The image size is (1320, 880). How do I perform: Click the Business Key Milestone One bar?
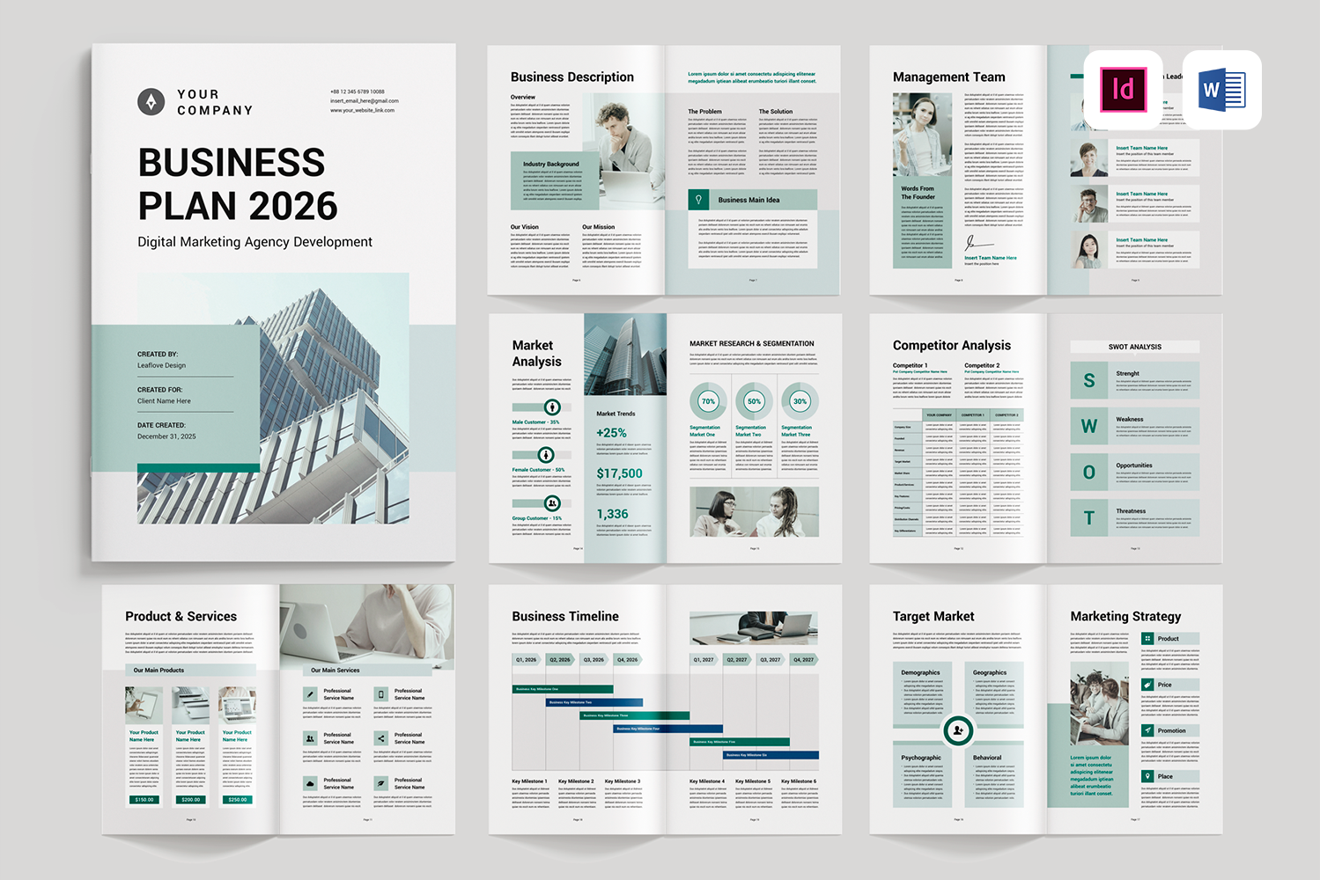[562, 689]
